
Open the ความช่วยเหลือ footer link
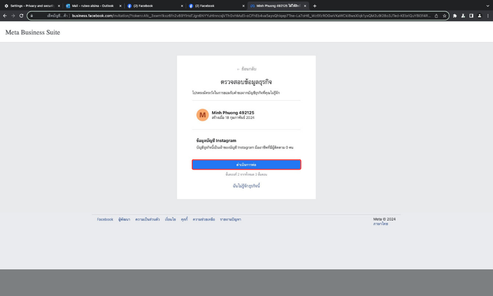coord(204,220)
